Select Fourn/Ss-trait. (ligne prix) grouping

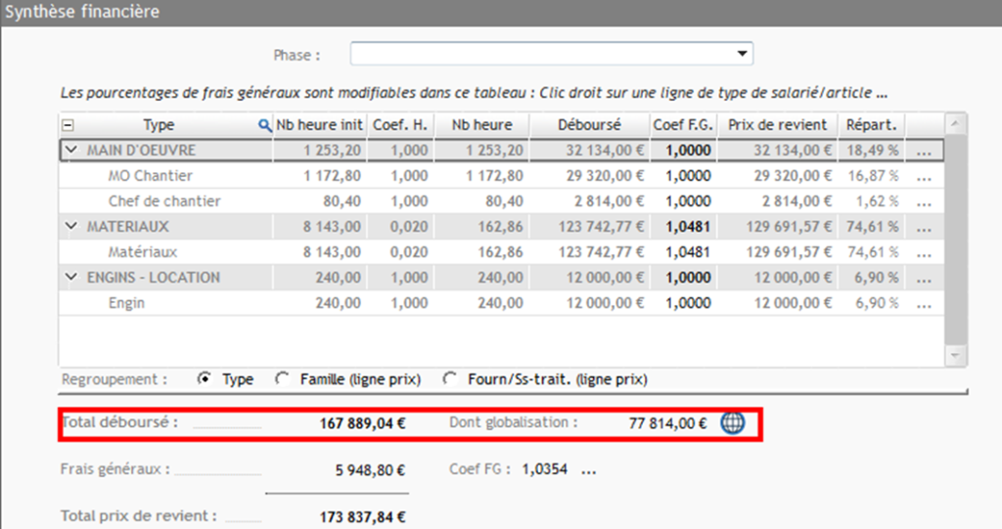tap(449, 378)
